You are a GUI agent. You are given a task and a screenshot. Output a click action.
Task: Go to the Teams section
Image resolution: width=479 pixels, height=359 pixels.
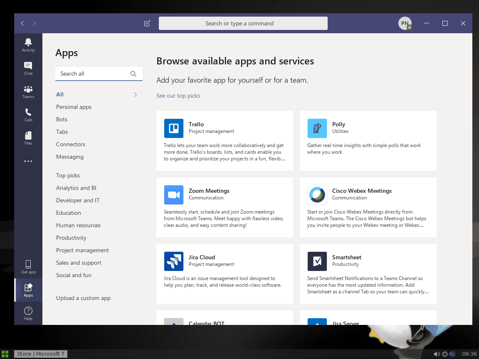pyautogui.click(x=28, y=91)
